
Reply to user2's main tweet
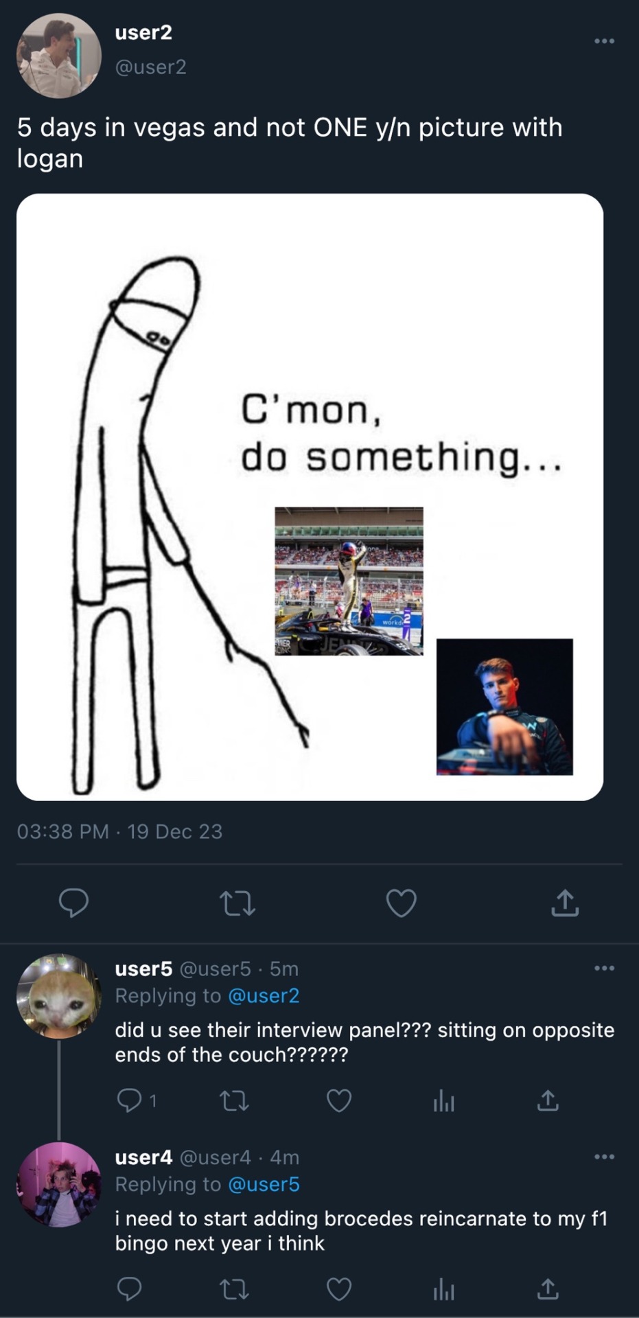73,903
